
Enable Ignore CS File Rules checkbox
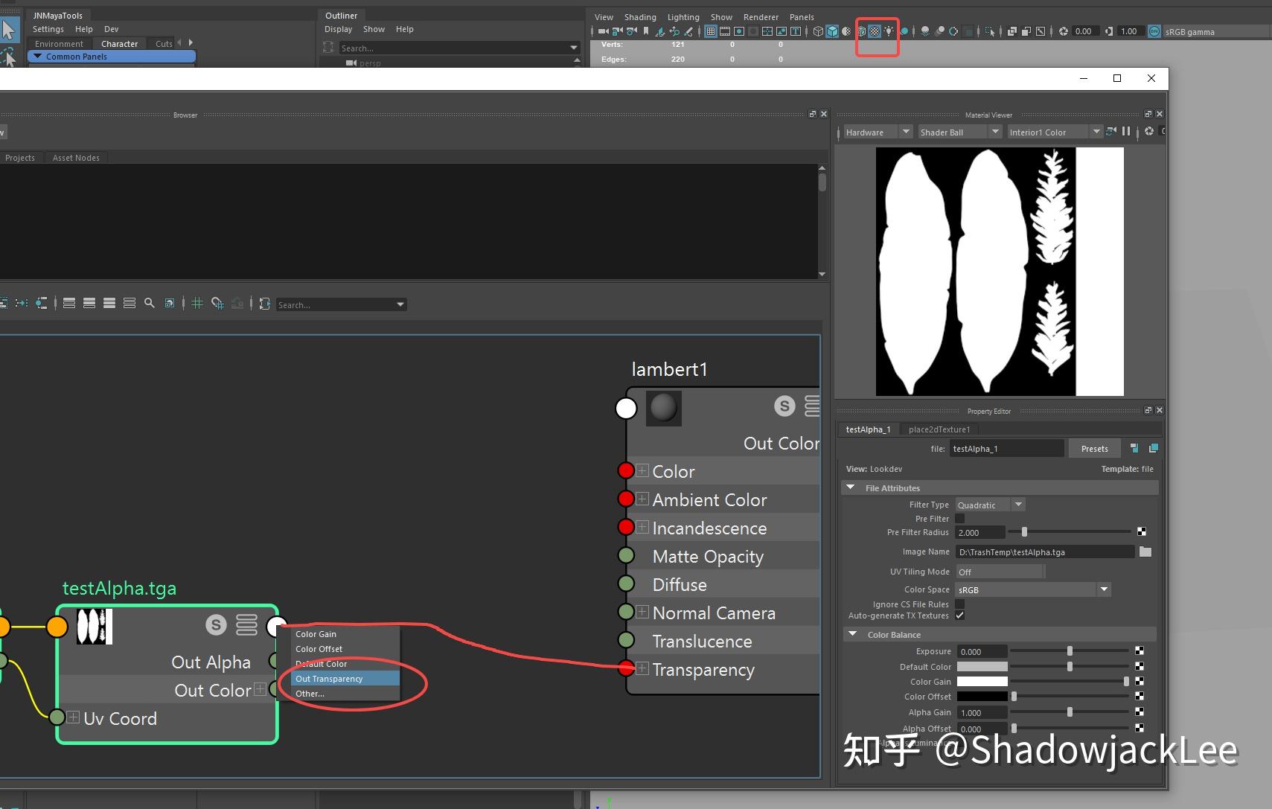point(960,604)
